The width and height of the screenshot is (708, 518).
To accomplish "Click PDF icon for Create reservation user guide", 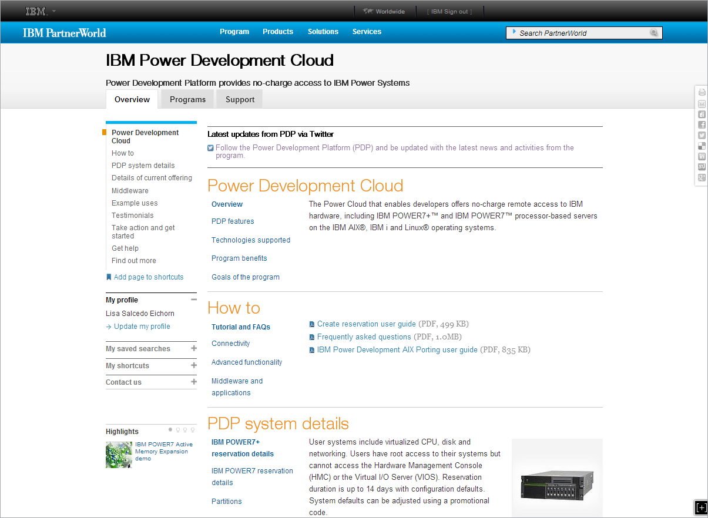I will coord(312,324).
